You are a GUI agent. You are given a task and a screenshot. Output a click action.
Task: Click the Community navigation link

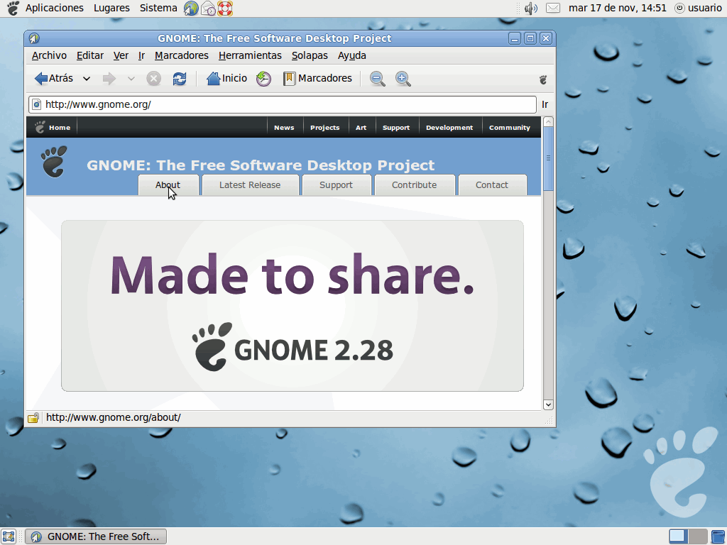(509, 128)
